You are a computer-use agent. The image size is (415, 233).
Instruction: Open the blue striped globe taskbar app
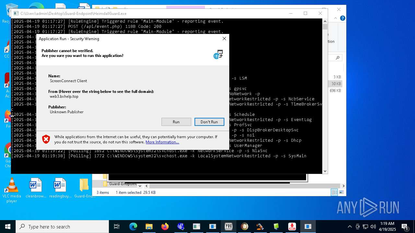pyautogui.click(x=181, y=227)
